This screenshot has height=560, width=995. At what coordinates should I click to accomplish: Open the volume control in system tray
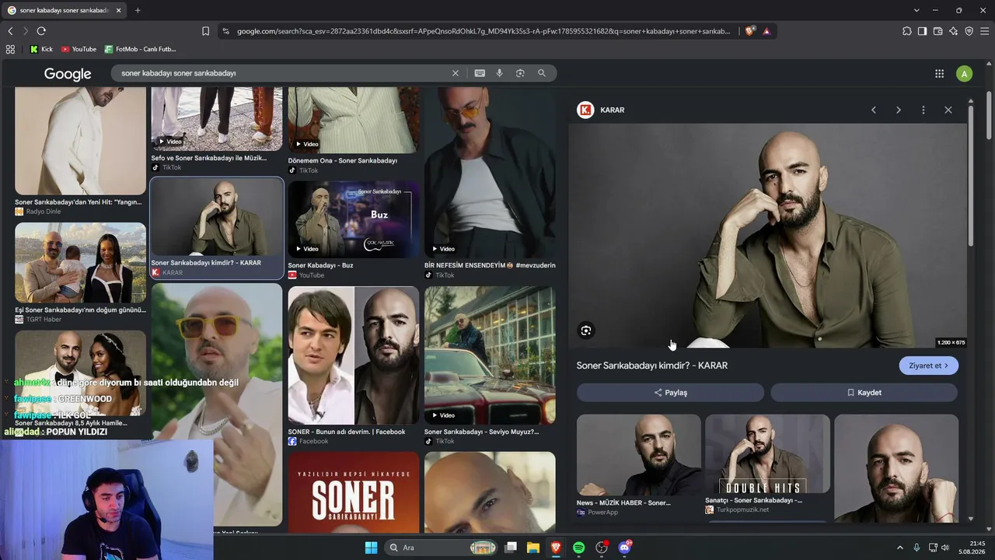coord(945,548)
